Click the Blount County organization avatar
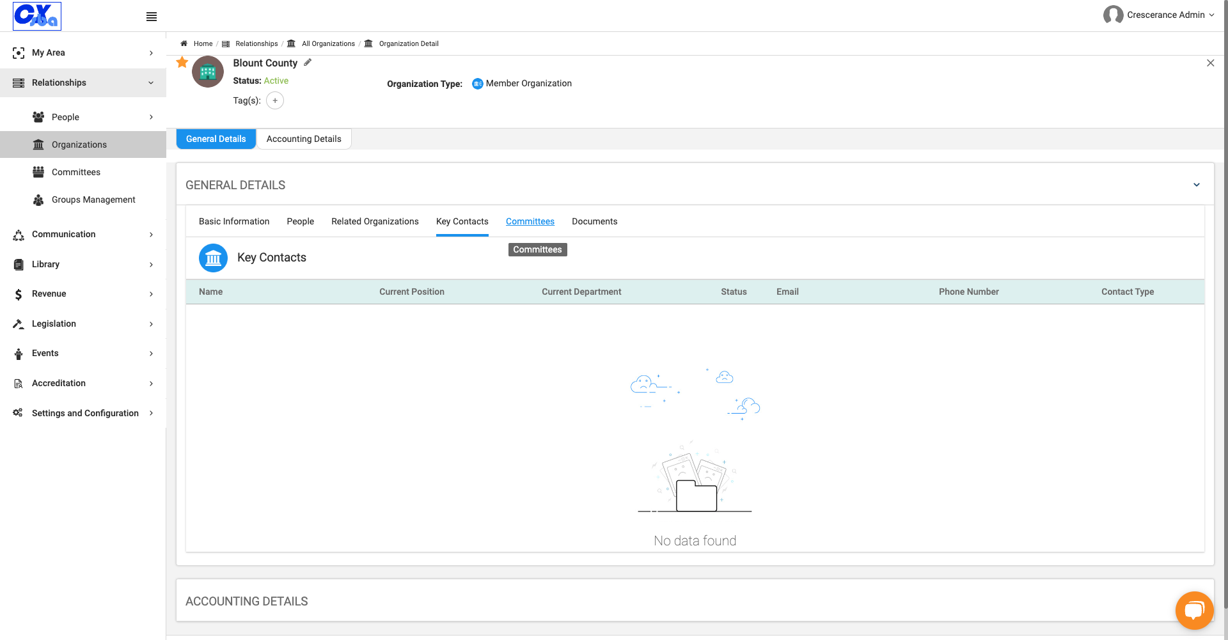Screen dimensions: 1228x640 pos(208,72)
